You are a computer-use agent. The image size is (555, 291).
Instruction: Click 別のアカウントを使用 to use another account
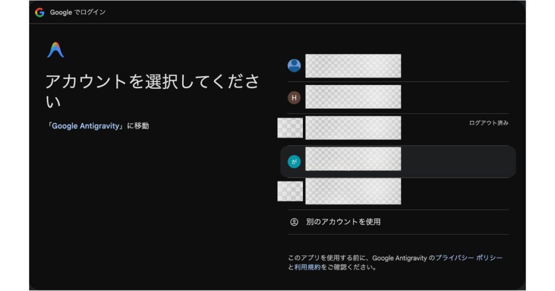pos(343,222)
